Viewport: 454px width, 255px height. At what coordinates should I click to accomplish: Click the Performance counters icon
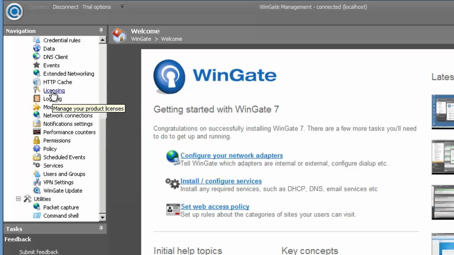tap(37, 132)
